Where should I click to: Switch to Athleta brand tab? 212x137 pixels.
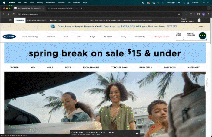point(55,20)
